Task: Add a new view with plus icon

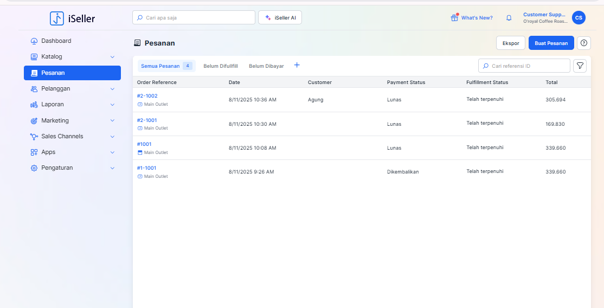Action: click(297, 65)
